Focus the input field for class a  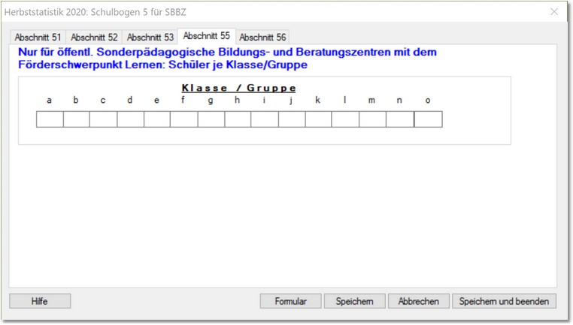point(50,119)
